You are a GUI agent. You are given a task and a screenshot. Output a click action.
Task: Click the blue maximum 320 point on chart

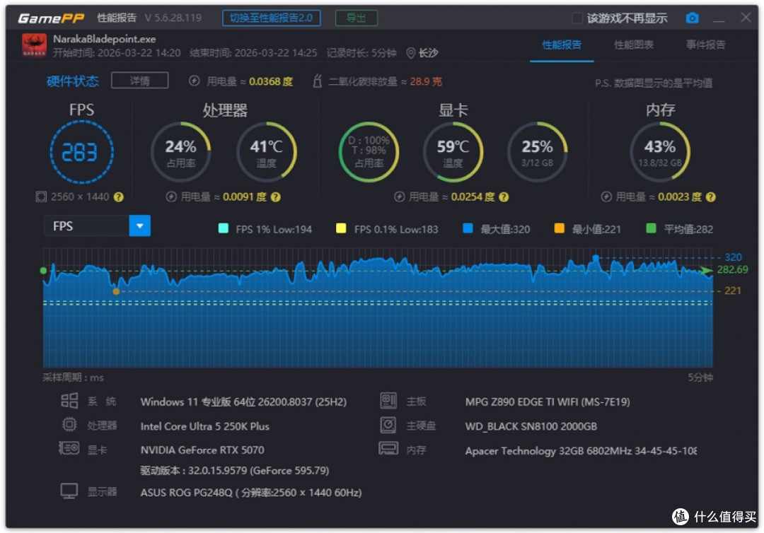pyautogui.click(x=596, y=257)
